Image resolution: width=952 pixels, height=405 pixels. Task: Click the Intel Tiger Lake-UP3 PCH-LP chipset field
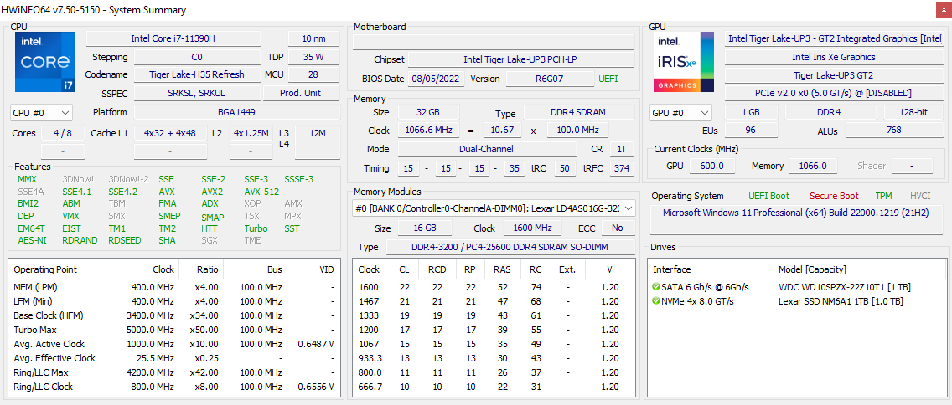coord(521,59)
